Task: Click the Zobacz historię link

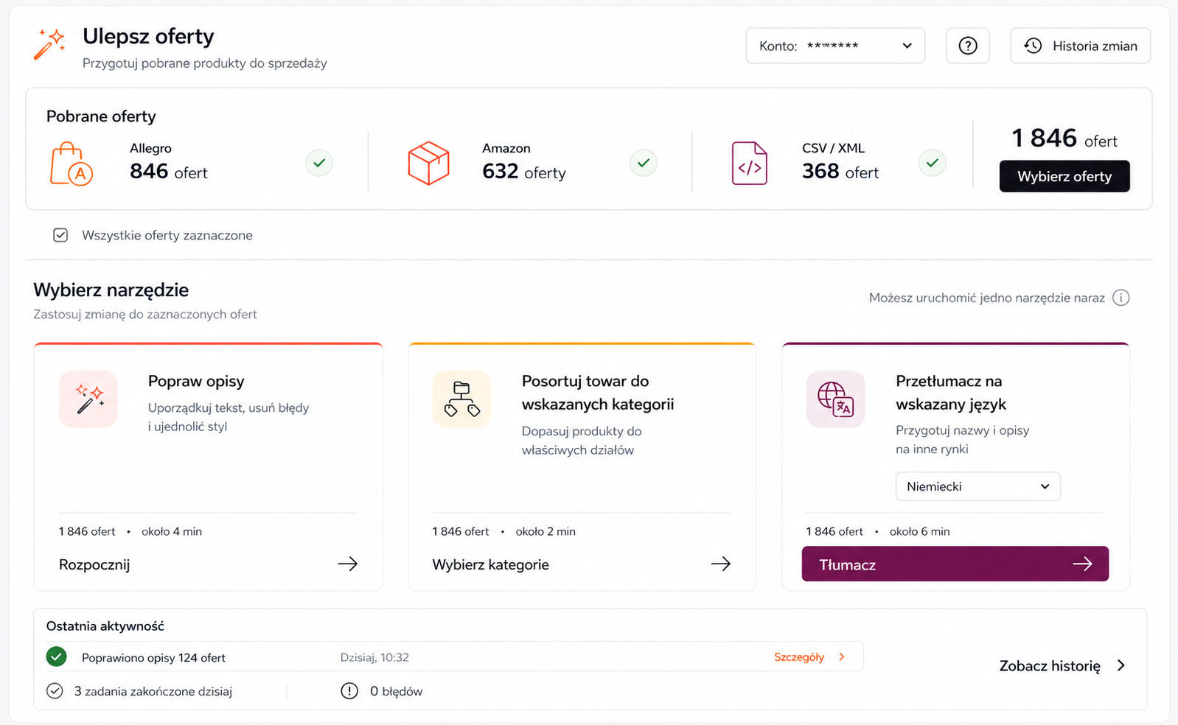Action: click(x=1050, y=666)
